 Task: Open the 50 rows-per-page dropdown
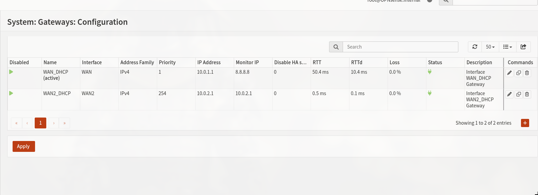point(490,47)
